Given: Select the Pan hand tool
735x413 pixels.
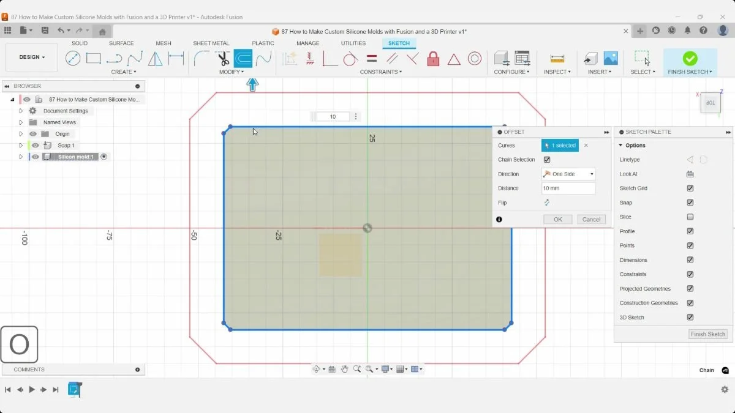Looking at the screenshot, I should click(x=345, y=369).
